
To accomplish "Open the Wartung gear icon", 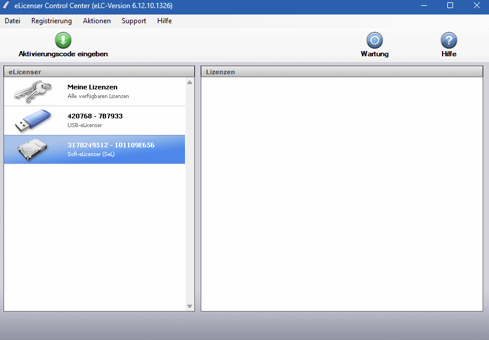I will tap(375, 40).
